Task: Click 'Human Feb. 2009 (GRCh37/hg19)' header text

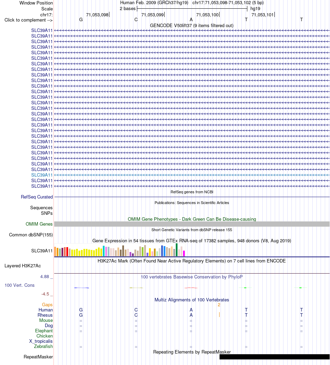Action: pos(154,3)
